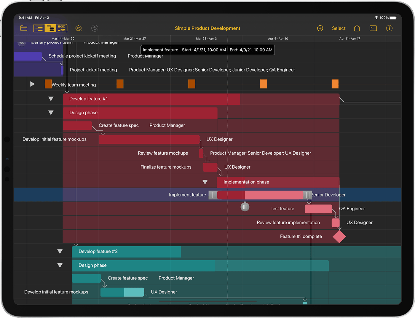
Task: Tap the Simple Product Development document title
Action: click(x=207, y=28)
